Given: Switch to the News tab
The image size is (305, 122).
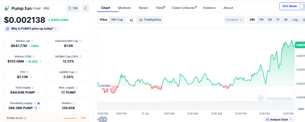Looking at the screenshot, I should point(143,8).
